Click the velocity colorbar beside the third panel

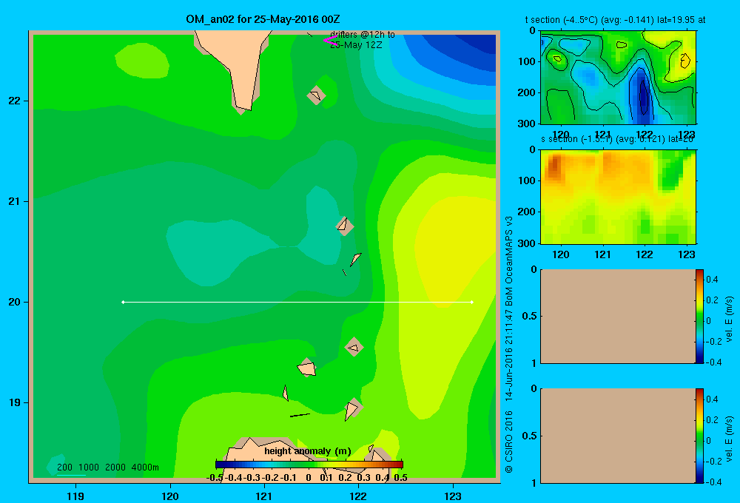(699, 317)
